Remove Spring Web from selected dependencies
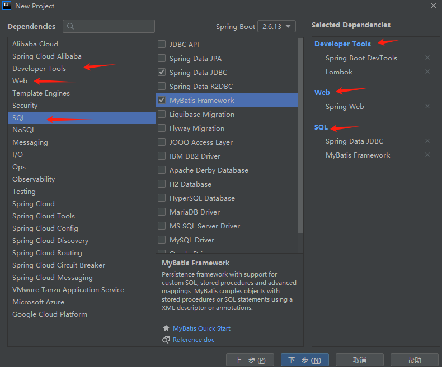This screenshot has height=367, width=442. [427, 106]
